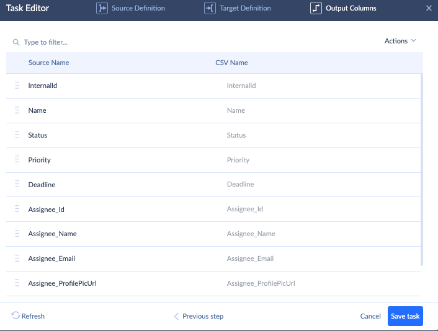438x331 pixels.
Task: Select the Assignee_ProfilePicUrl source name
Action: [62, 283]
